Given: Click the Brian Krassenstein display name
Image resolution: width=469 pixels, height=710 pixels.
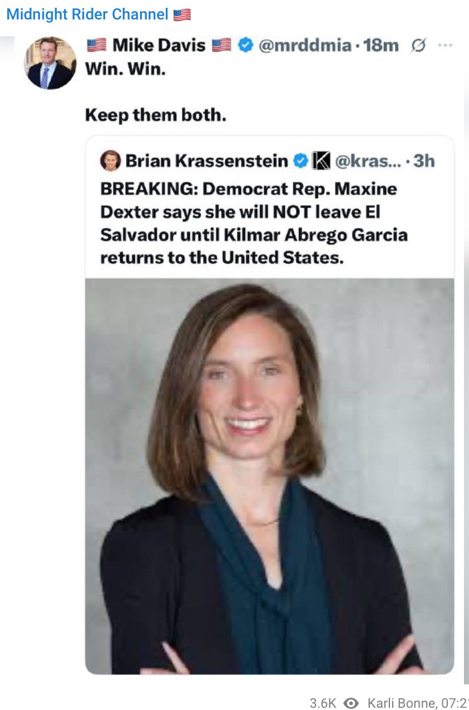Looking at the screenshot, I should (206, 161).
